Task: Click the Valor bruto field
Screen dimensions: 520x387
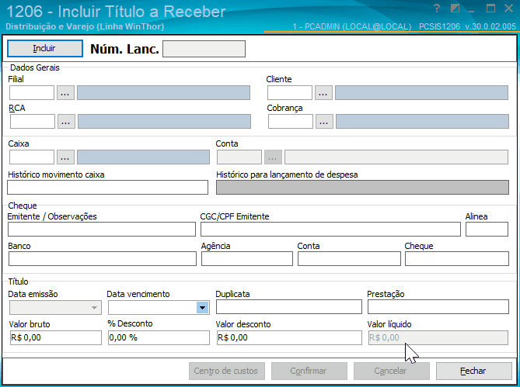Action: (56, 337)
